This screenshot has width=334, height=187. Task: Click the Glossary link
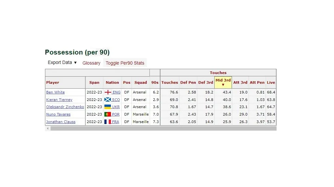tap(91, 63)
